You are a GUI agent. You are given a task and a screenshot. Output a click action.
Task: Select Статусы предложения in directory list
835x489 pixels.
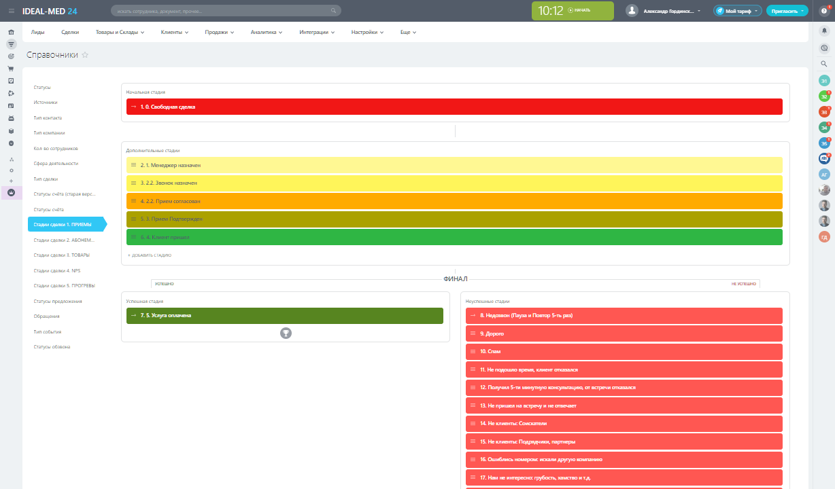[58, 301]
